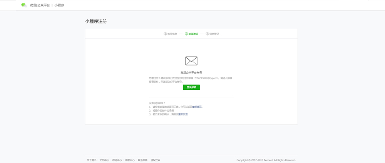The height and width of the screenshot is (163, 385).
Task: Open 客服中心 footer link
Action: (130, 160)
